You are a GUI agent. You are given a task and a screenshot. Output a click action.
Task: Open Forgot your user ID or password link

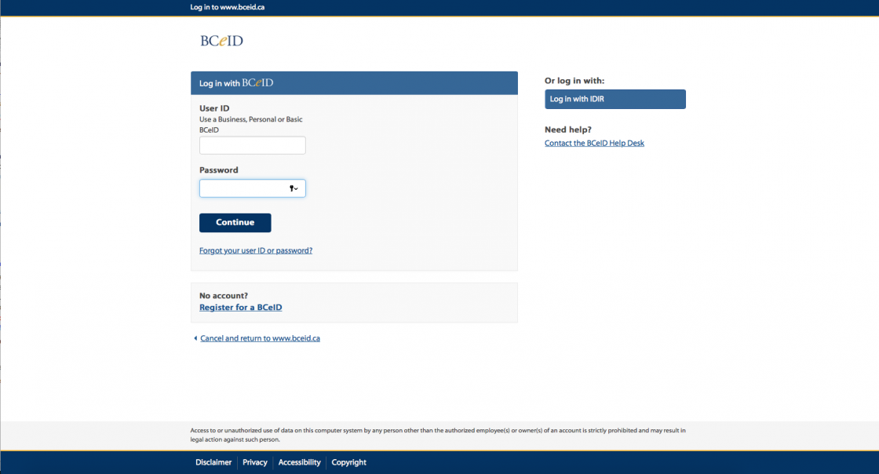point(255,250)
